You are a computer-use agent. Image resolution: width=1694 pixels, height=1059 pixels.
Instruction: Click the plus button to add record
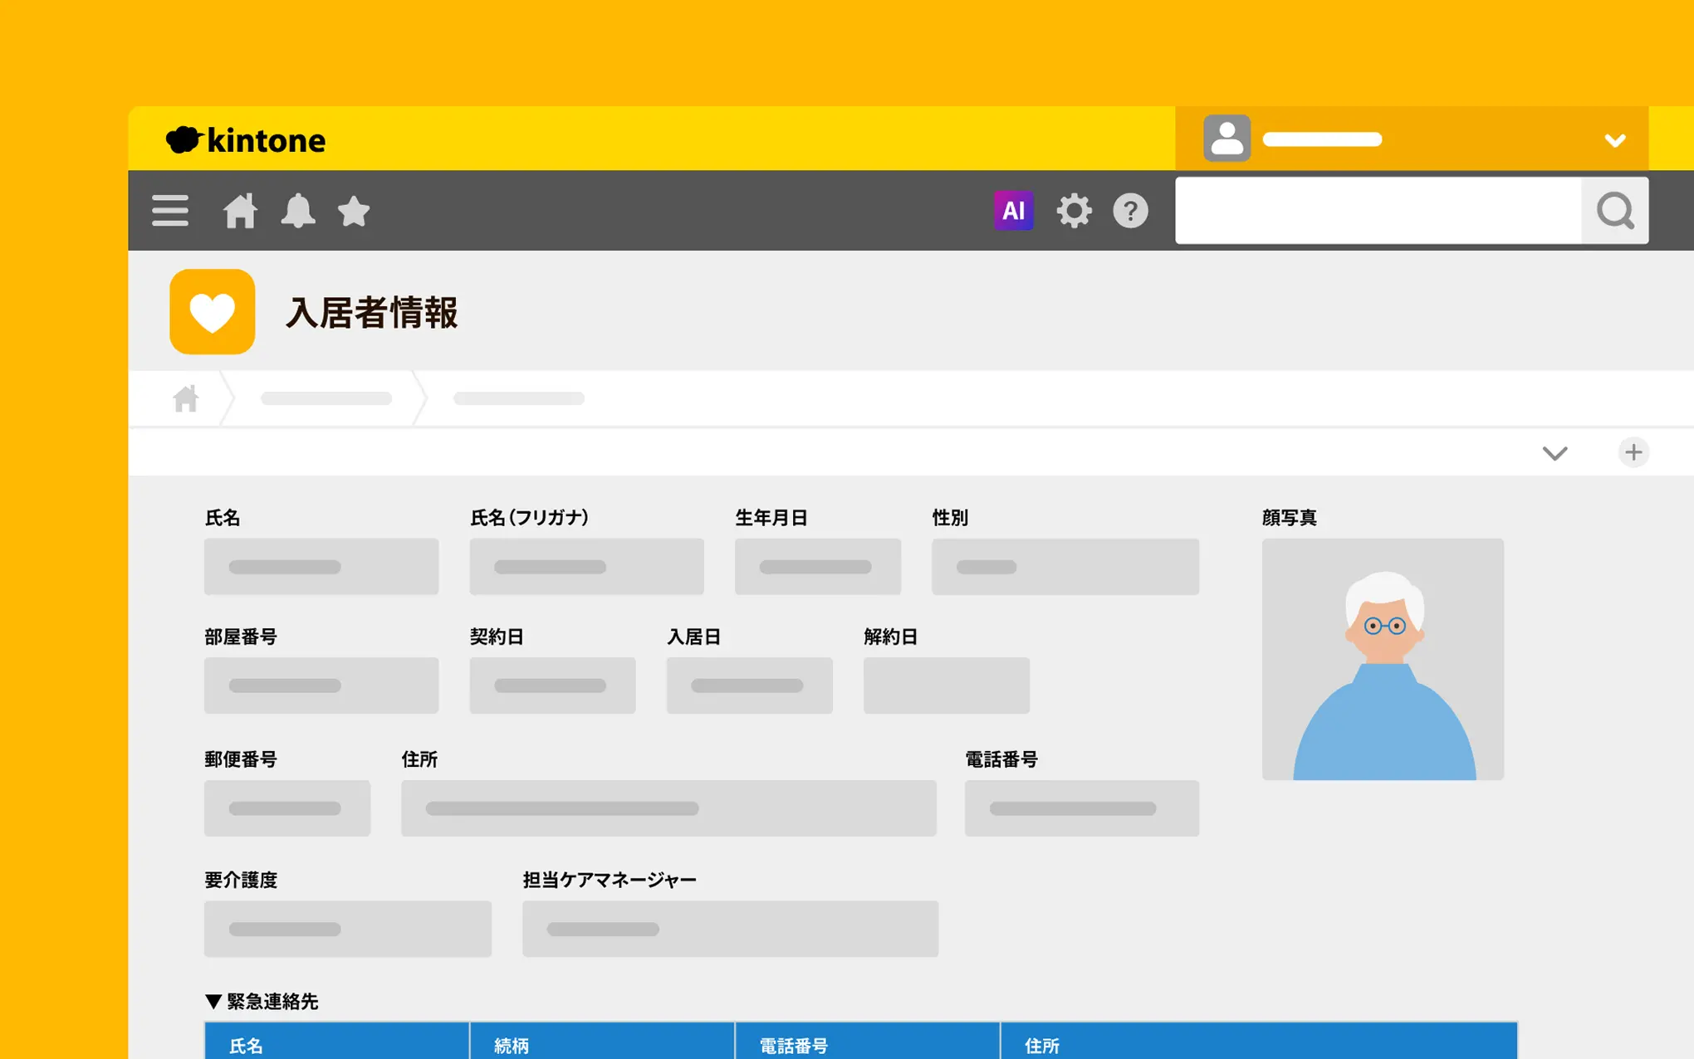(1633, 452)
